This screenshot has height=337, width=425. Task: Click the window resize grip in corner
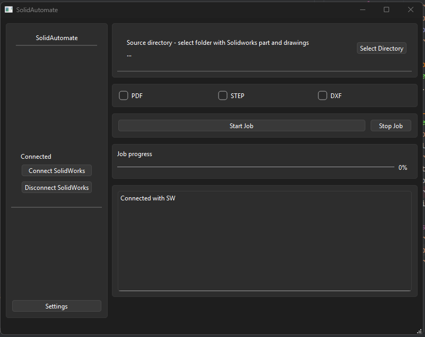click(419, 331)
